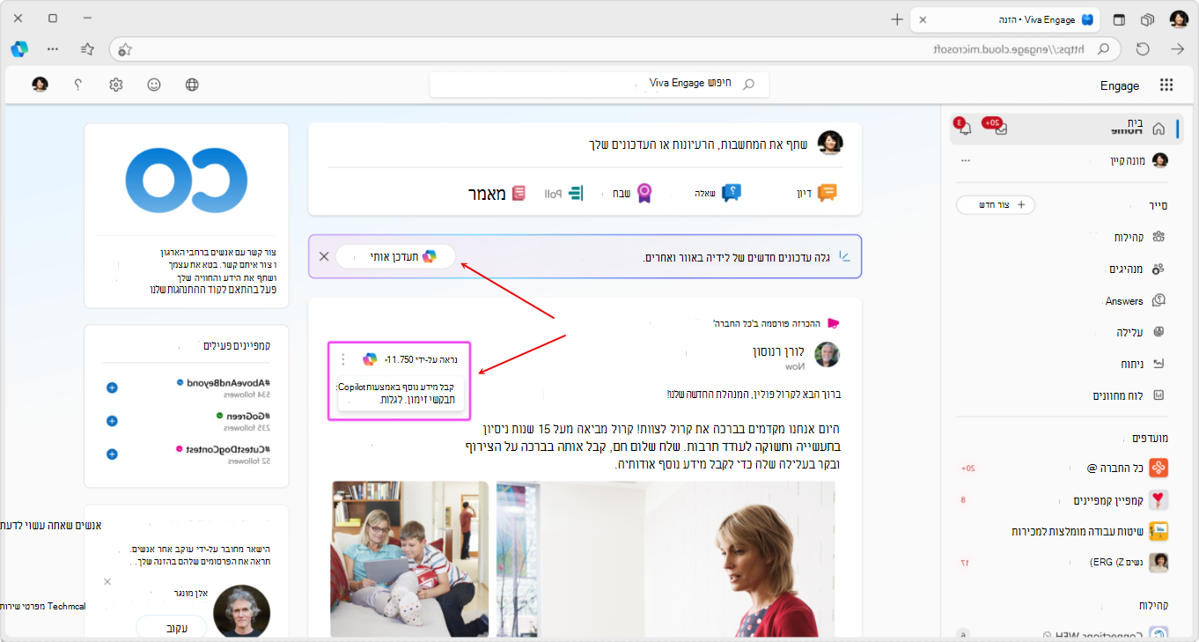Open more options next to מונה קיין
Viewport: 1199px width, 642px height.
965,160
